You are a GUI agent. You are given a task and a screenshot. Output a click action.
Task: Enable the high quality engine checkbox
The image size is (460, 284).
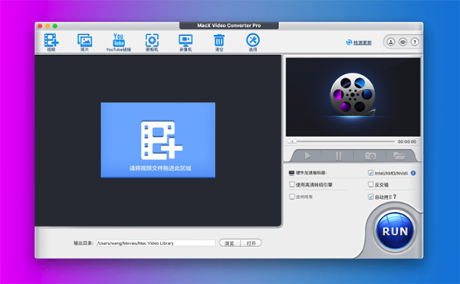pos(292,184)
